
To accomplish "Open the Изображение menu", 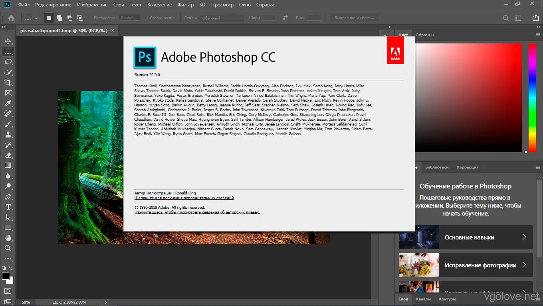I will click(92, 5).
